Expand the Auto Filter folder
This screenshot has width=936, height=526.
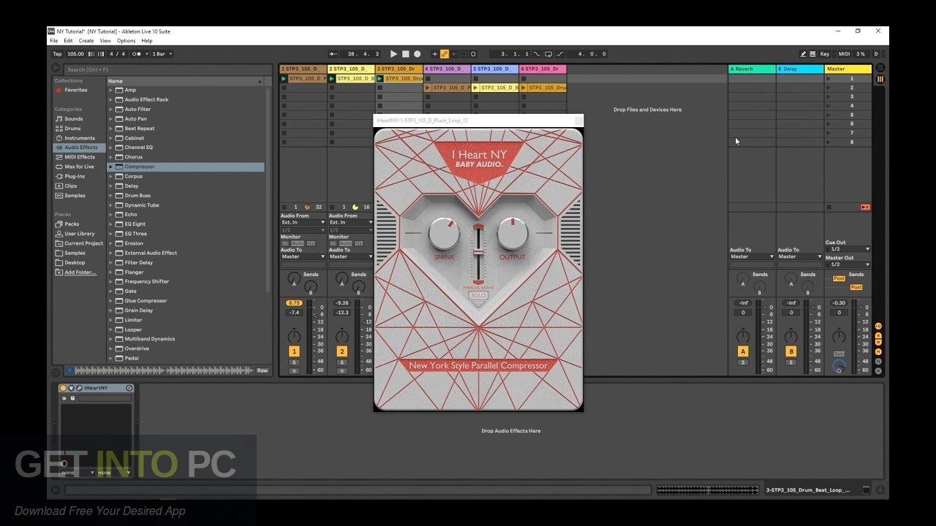pyautogui.click(x=111, y=109)
